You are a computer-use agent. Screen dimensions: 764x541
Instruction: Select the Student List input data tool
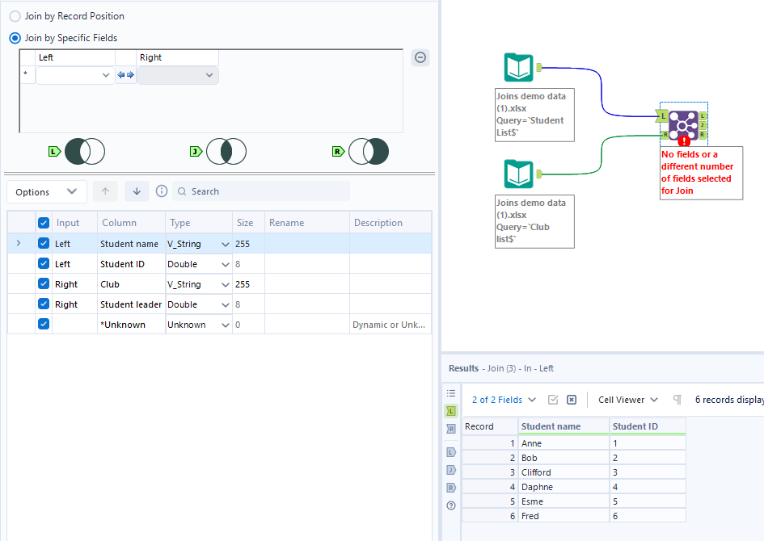(518, 68)
